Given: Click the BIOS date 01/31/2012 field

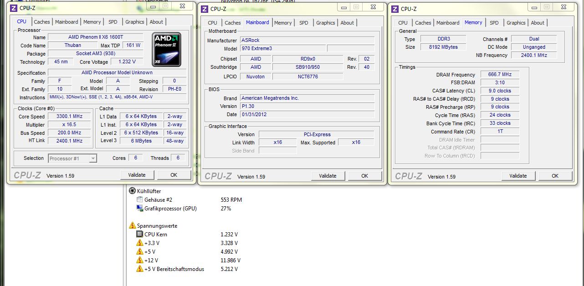Looking at the screenshot, I should pos(307,114).
